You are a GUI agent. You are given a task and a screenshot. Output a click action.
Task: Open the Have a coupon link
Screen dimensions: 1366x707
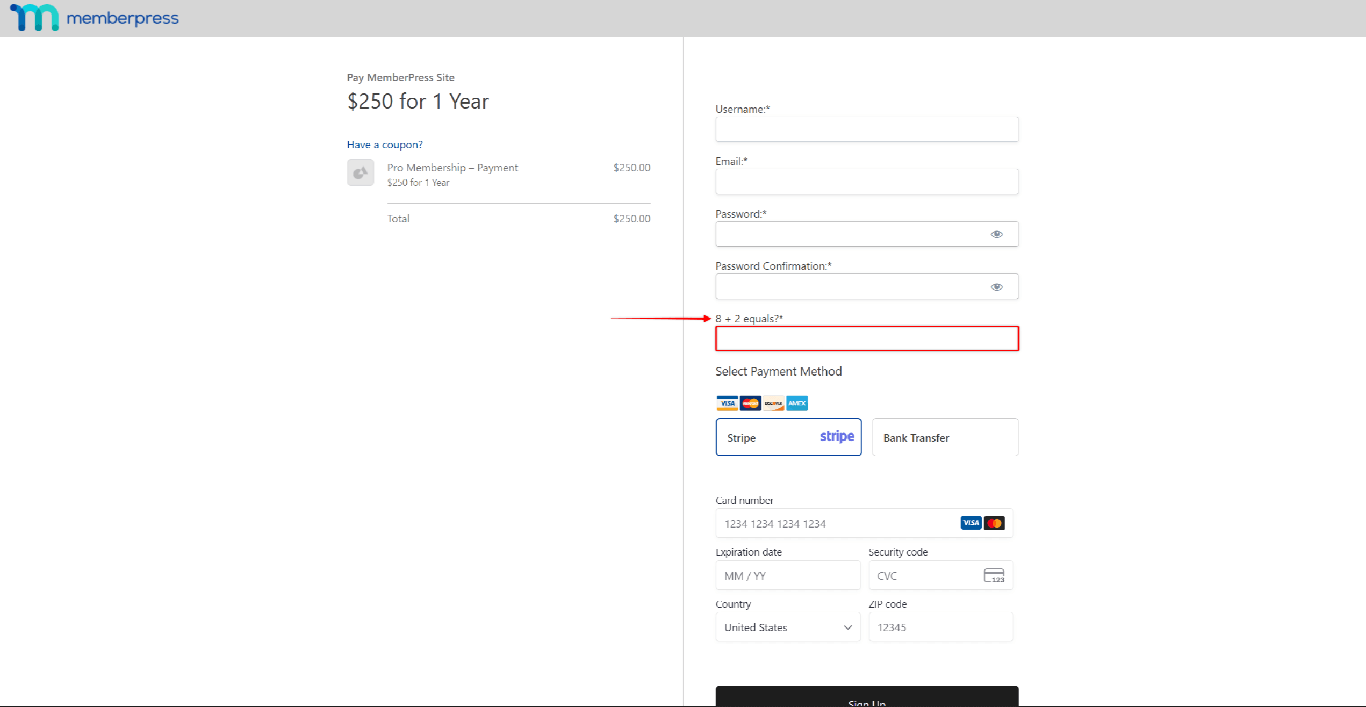click(385, 145)
